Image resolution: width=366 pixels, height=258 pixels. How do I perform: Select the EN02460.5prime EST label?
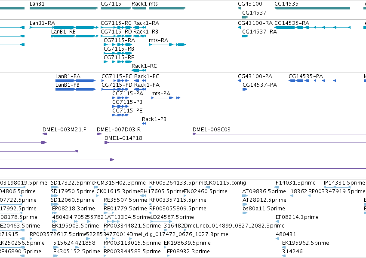[206, 191]
